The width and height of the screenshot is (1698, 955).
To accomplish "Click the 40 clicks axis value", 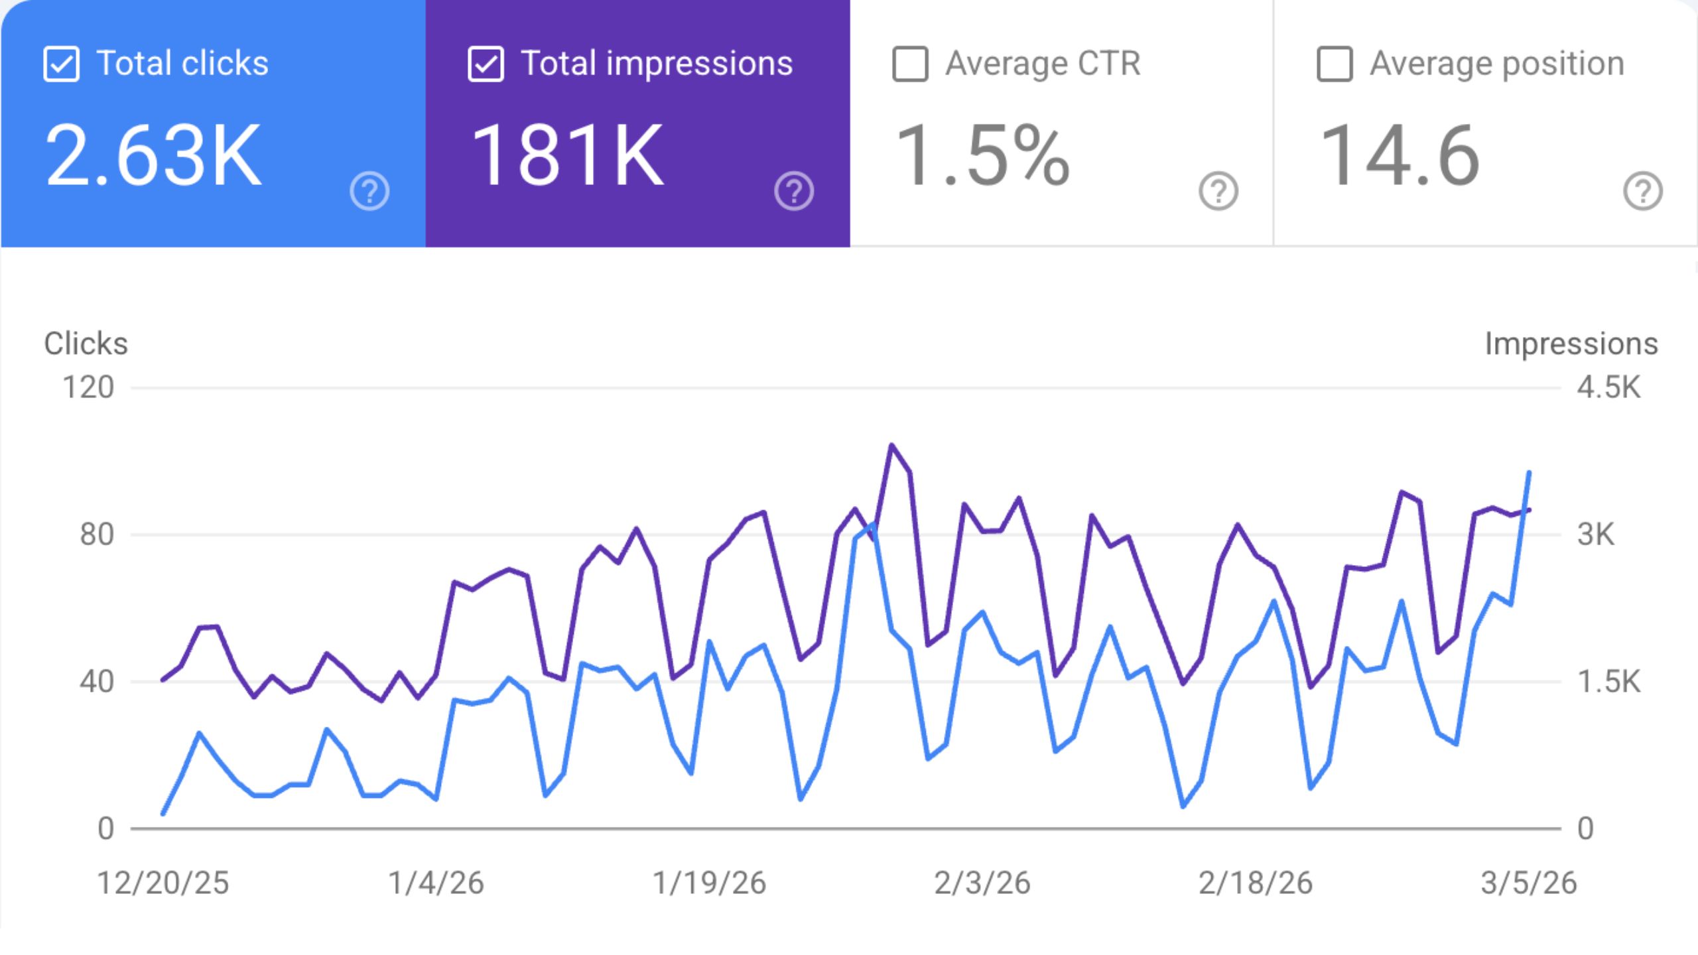I will (97, 682).
